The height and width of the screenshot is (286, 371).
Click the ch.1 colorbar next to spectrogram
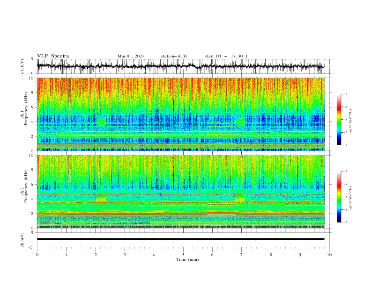[x=339, y=120]
